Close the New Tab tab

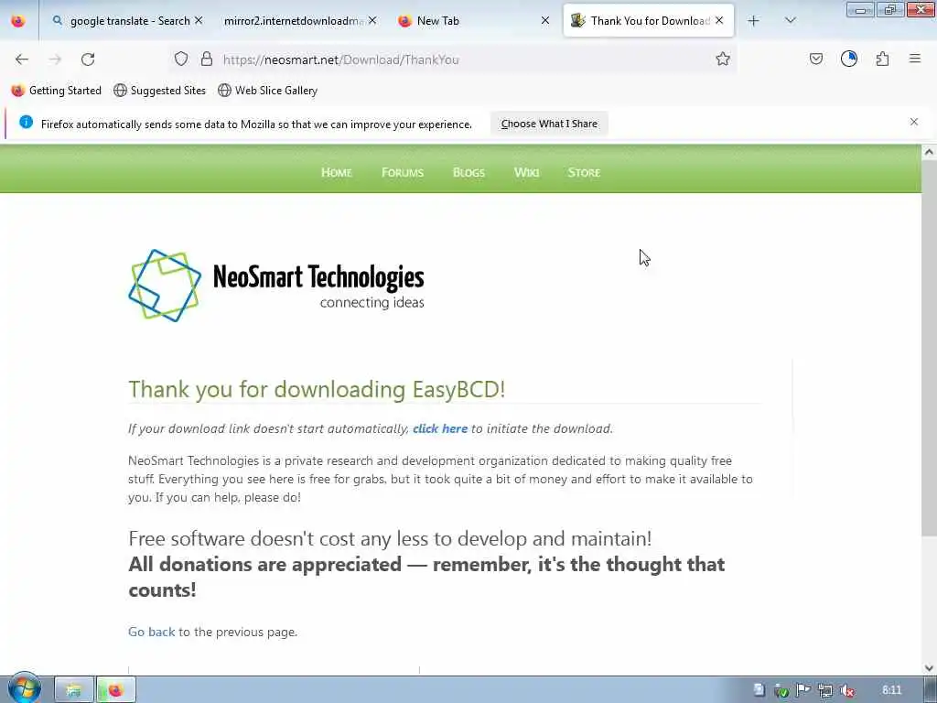(545, 20)
